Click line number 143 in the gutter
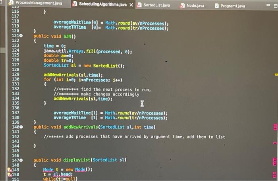 pos(15,141)
